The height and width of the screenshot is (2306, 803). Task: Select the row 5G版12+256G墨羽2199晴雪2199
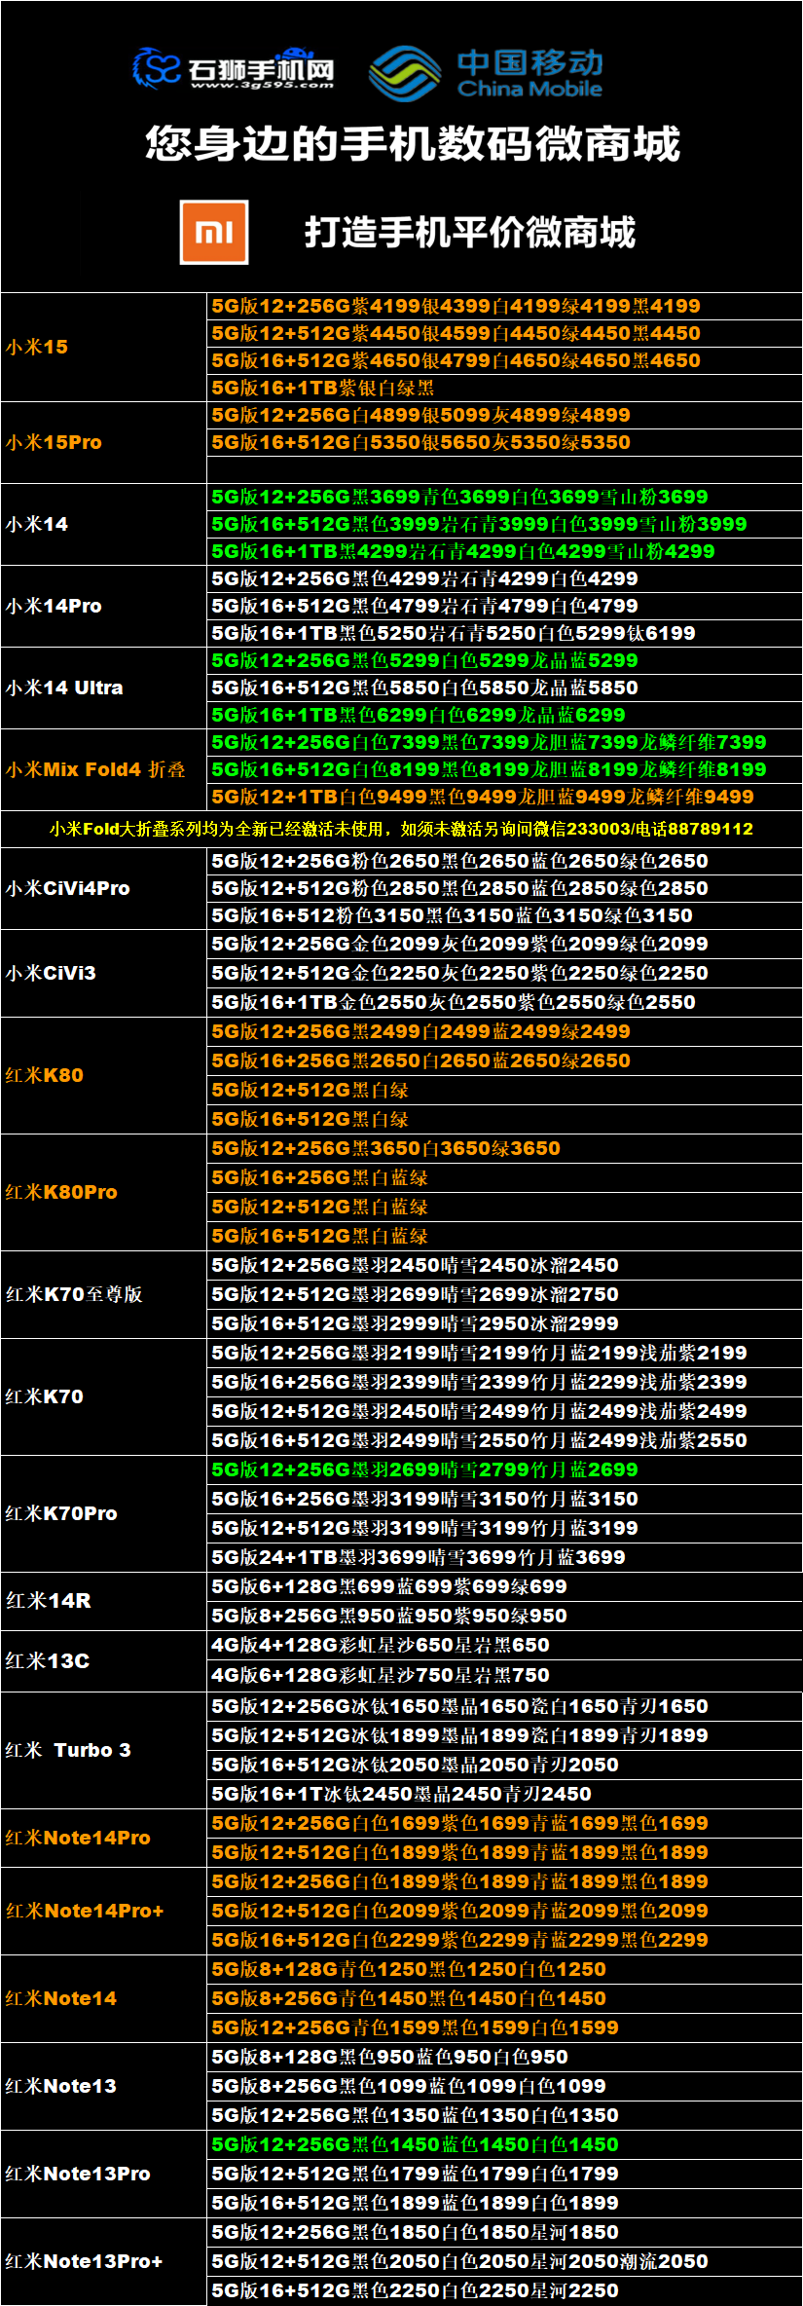click(504, 1353)
